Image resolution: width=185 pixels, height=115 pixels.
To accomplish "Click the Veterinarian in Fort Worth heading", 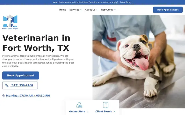I will click(x=36, y=43).
